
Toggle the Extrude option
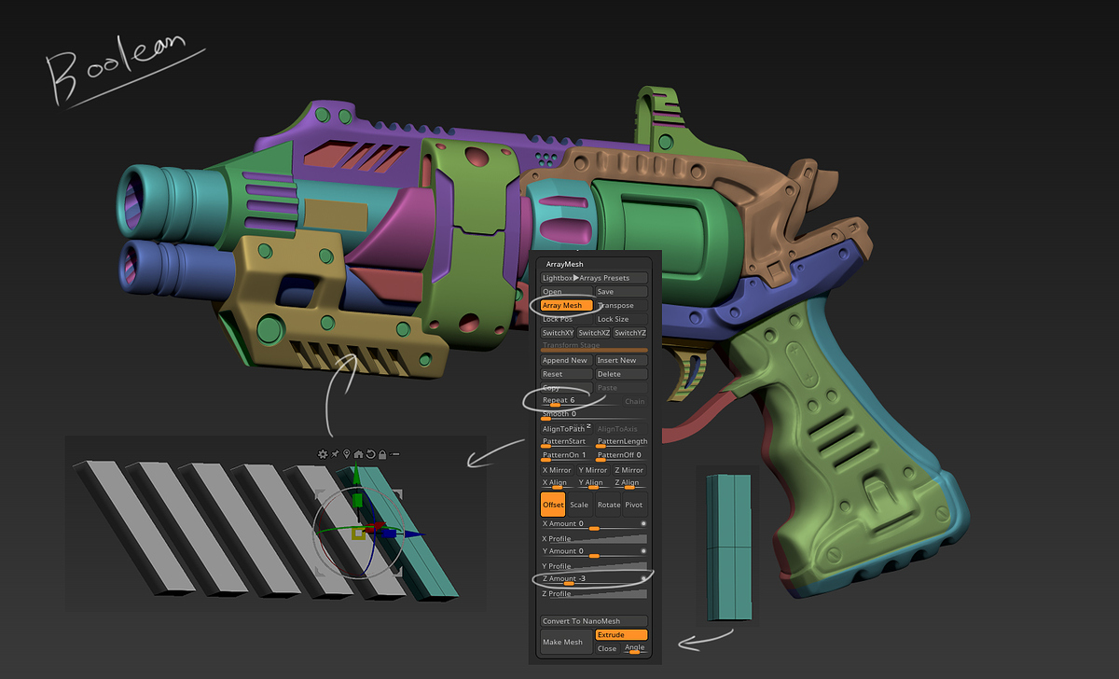tap(621, 635)
